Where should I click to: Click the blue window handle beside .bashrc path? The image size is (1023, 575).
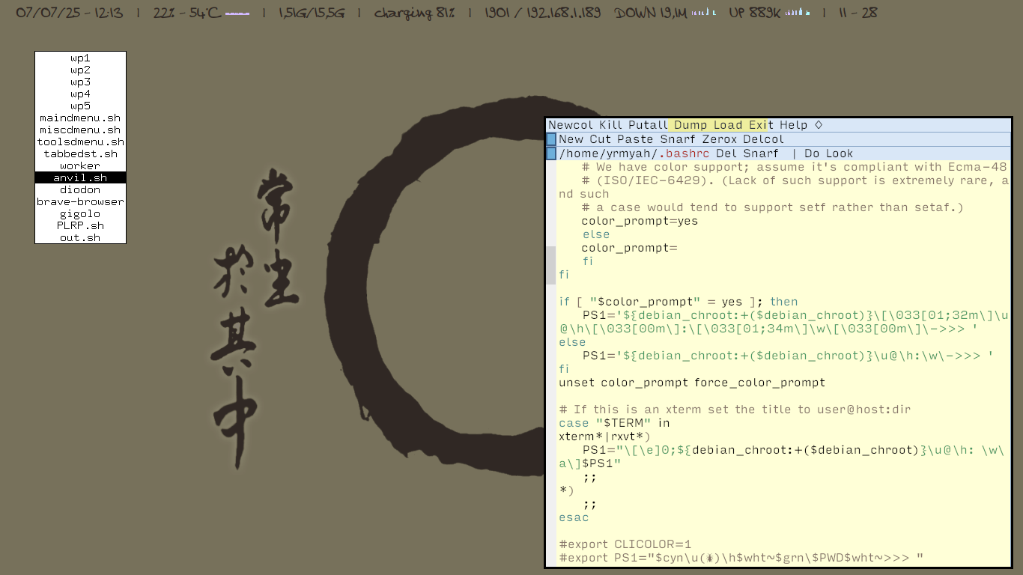pyautogui.click(x=551, y=153)
